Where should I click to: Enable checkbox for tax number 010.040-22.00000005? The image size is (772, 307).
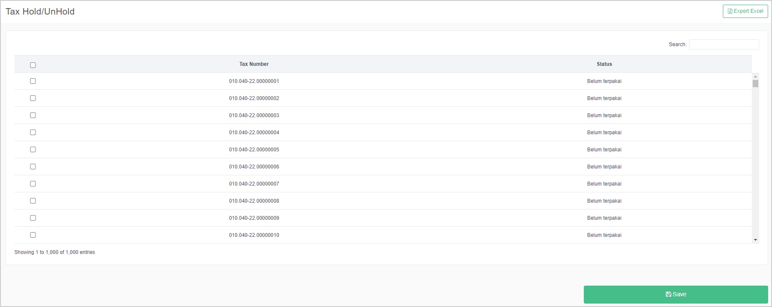click(x=33, y=150)
